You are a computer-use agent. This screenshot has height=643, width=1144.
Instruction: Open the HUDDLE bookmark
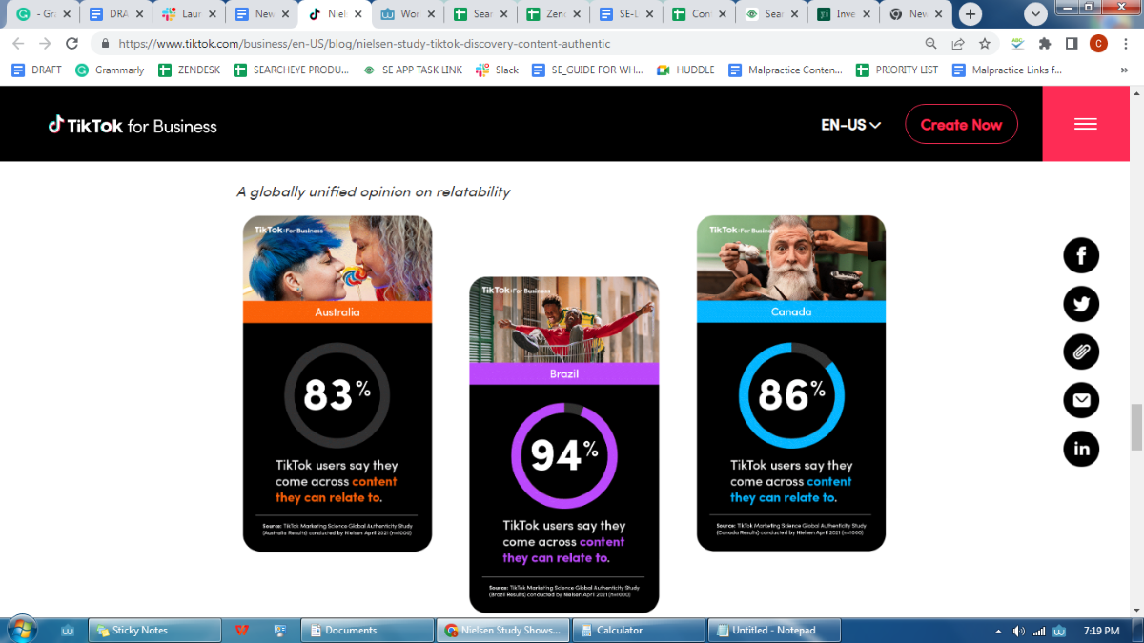point(685,70)
